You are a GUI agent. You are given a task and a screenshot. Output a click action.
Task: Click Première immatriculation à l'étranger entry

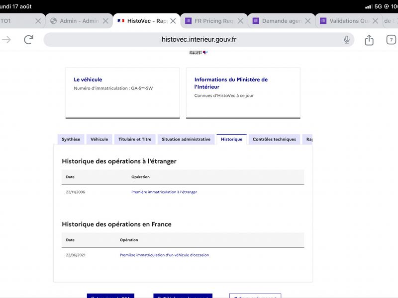pyautogui.click(x=164, y=192)
